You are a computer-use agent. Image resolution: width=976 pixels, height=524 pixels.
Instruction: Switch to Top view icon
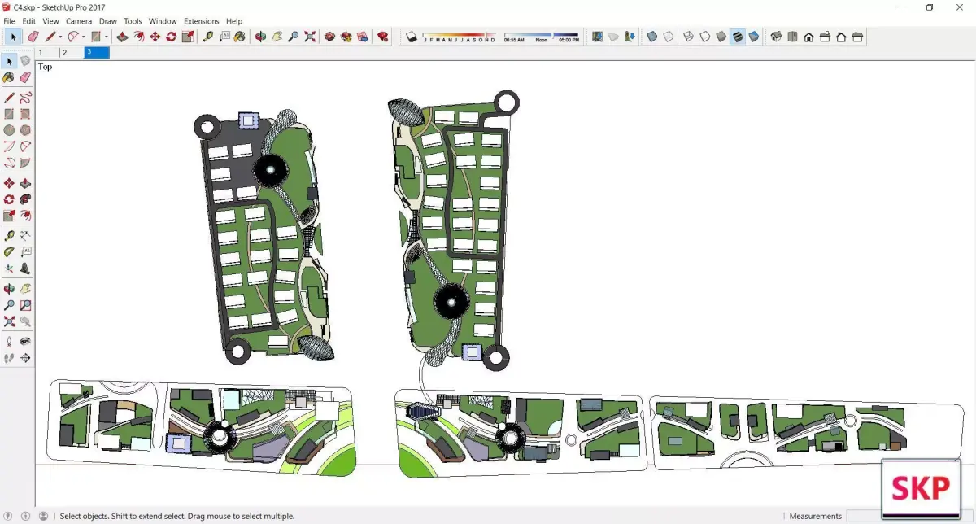pos(792,37)
